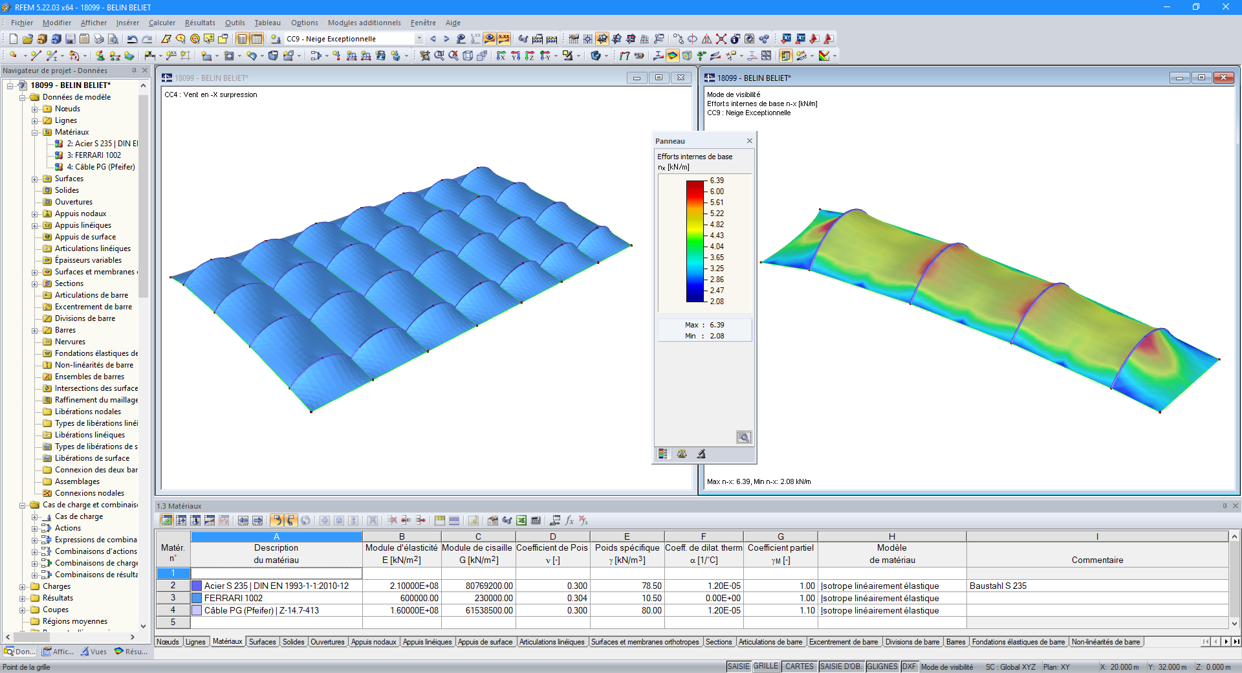The height and width of the screenshot is (673, 1242).
Task: Click the Undo icon in the main toolbar
Action: (x=133, y=39)
